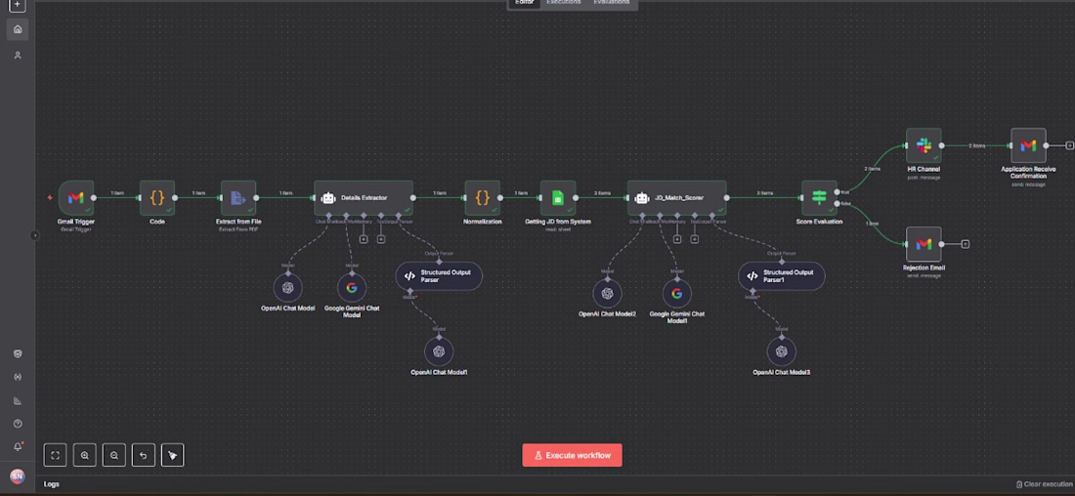Image resolution: width=1075 pixels, height=496 pixels.
Task: Open the icon above Variables in sidebar
Action: coord(18,353)
